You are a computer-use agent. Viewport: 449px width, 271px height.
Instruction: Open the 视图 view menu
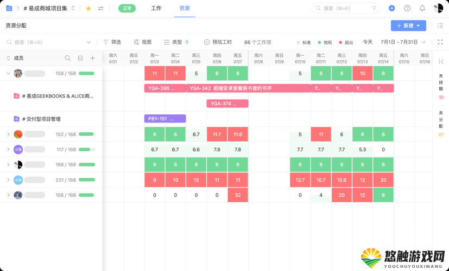(x=142, y=42)
